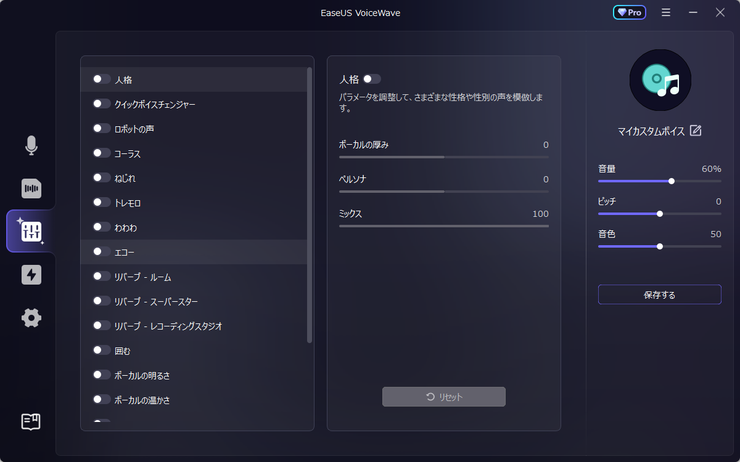Open the user guide book icon
Image resolution: width=740 pixels, height=462 pixels.
pos(31,421)
